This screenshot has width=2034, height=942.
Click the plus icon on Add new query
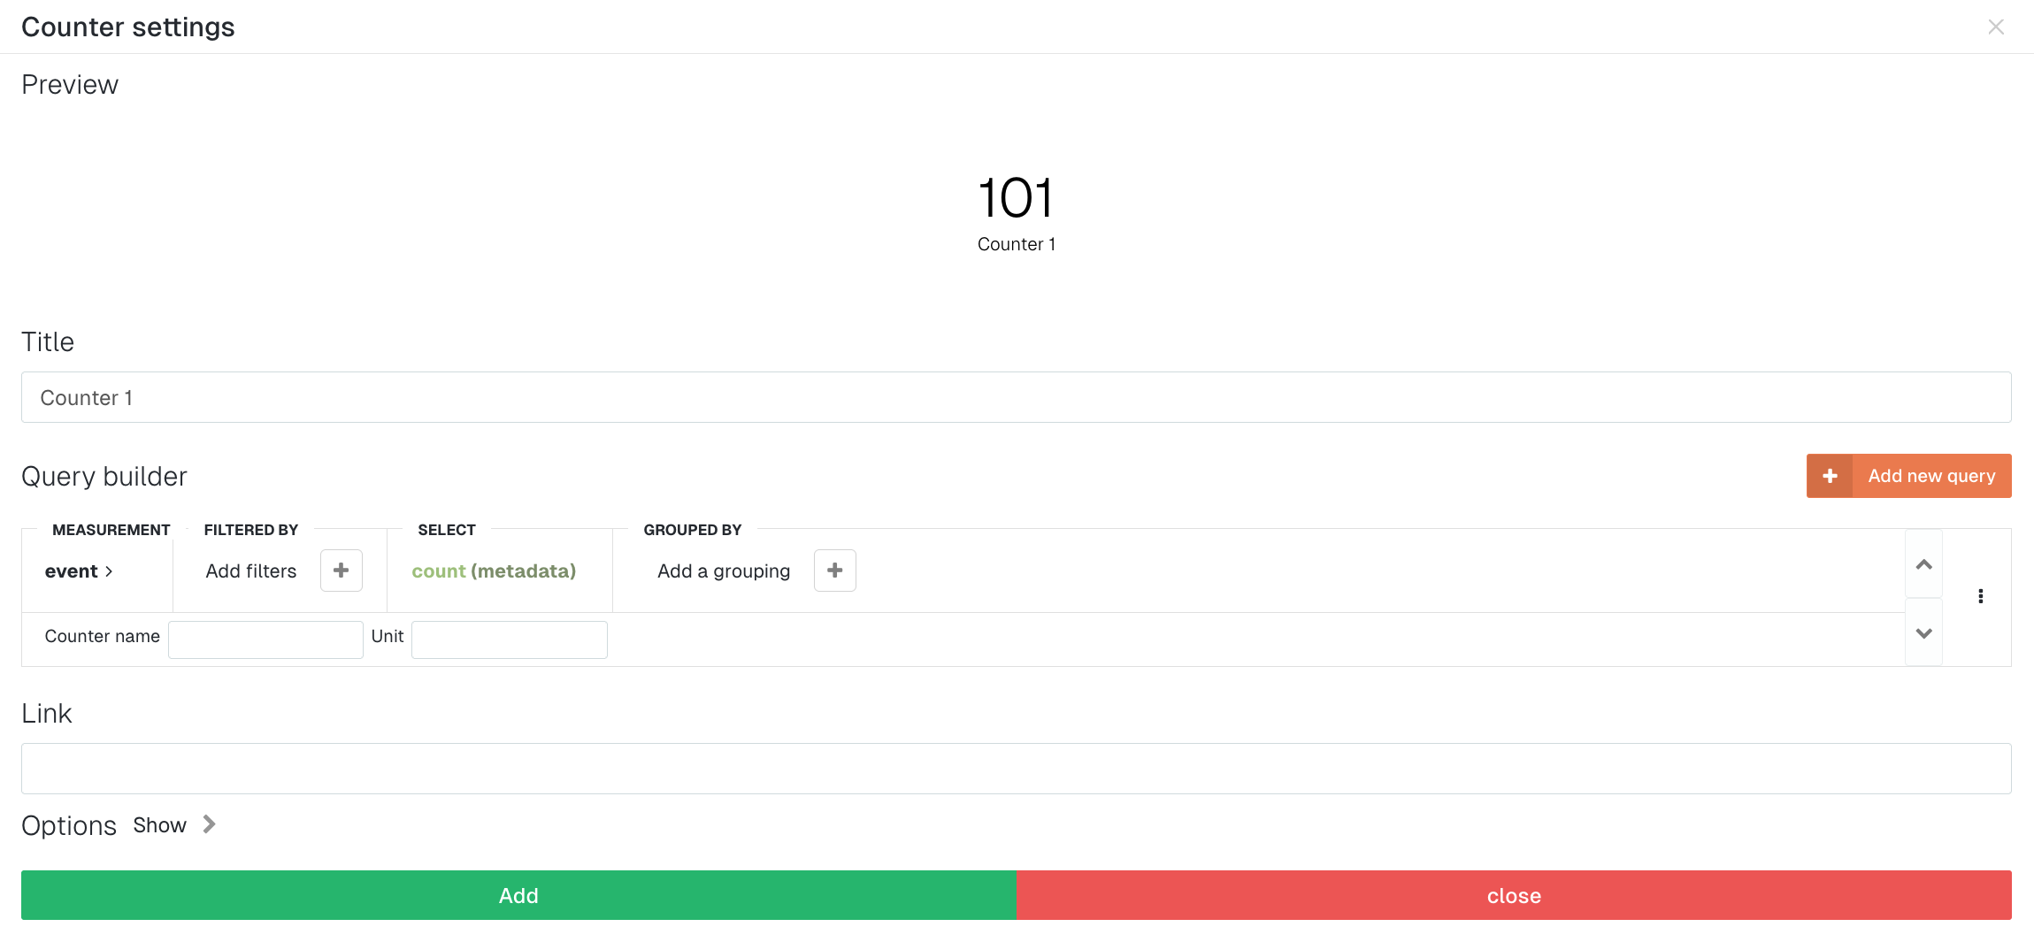(x=1831, y=476)
